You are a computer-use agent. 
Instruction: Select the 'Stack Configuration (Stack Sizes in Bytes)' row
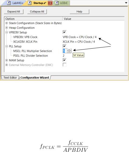coord(35,23)
